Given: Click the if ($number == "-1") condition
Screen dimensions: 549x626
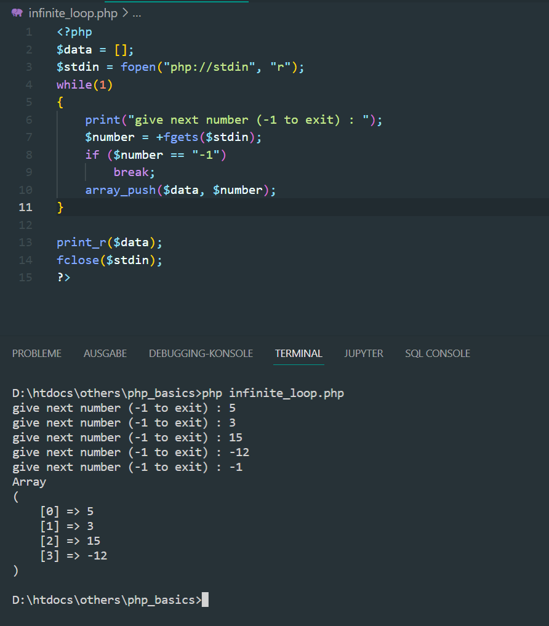Looking at the screenshot, I should coord(156,155).
